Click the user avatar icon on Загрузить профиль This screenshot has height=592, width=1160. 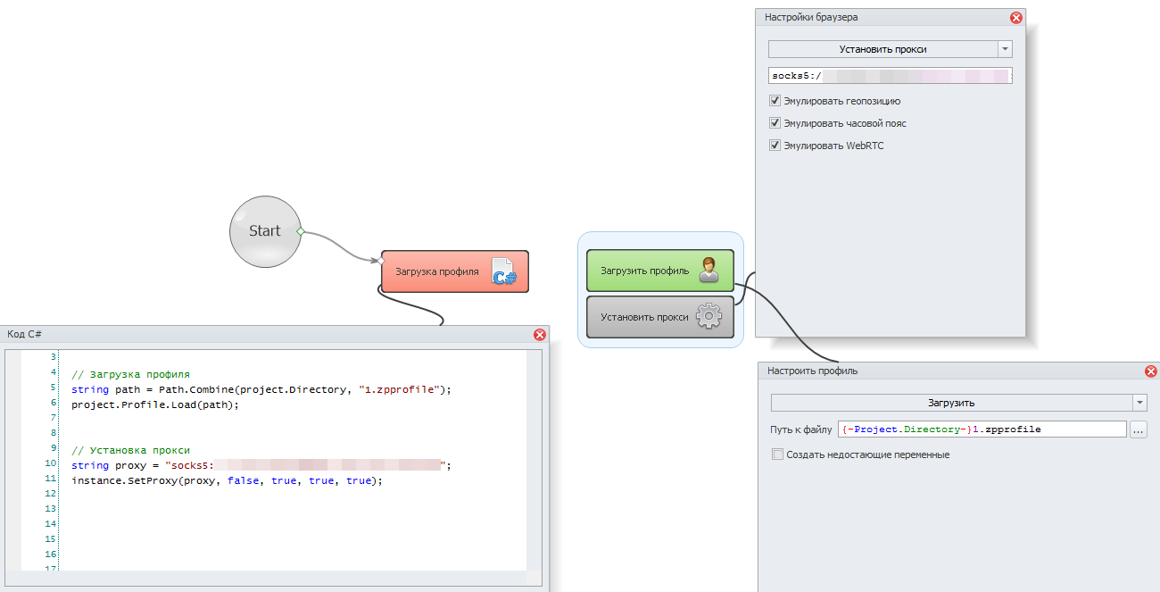(708, 270)
